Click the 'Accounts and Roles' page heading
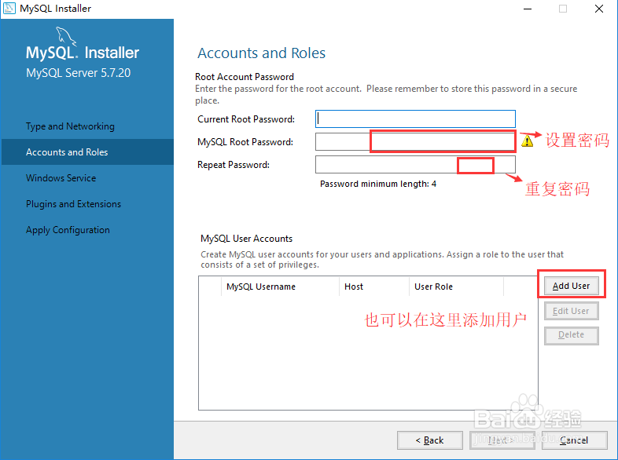Viewport: 618px width, 460px height. (261, 53)
